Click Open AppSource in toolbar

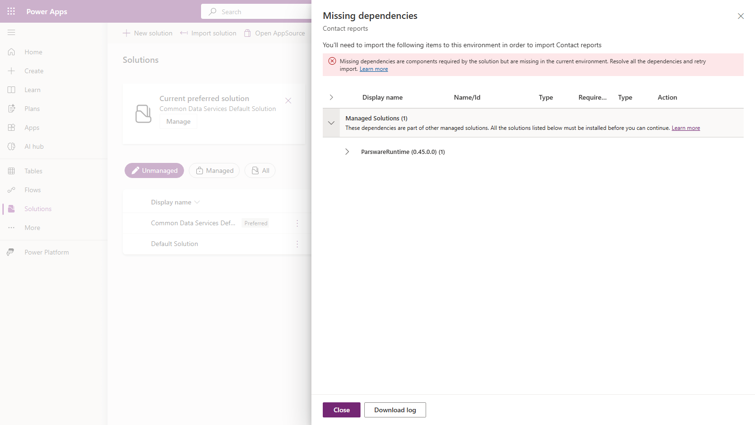(274, 33)
